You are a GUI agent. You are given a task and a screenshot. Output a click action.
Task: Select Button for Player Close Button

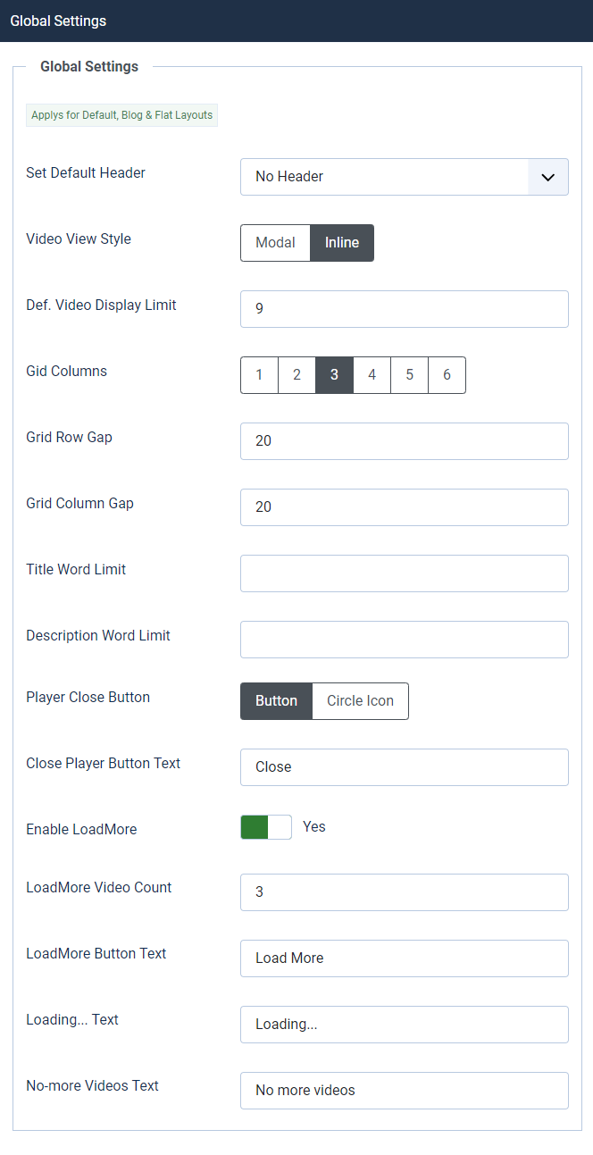click(276, 701)
